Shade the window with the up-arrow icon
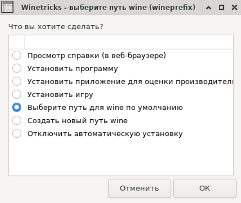The height and width of the screenshot is (203, 241). point(209,7)
